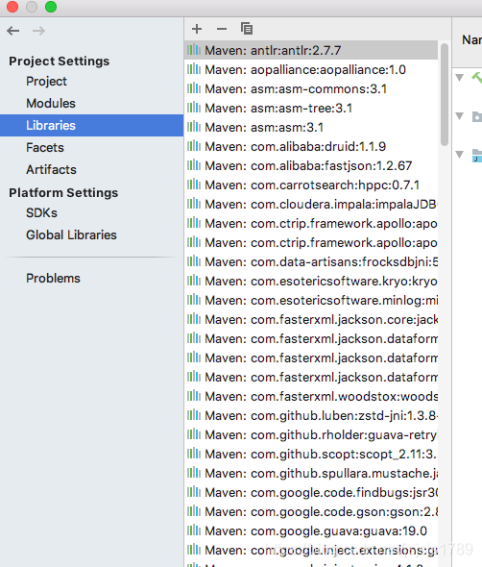Select Maven: com.github.scopt:scopt_2.11 library

click(x=311, y=454)
